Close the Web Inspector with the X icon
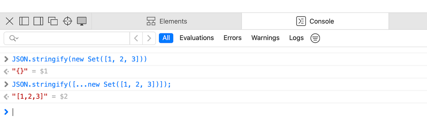 [x=10, y=21]
